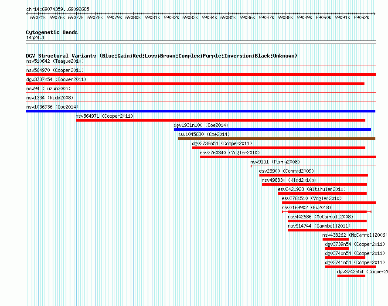Image resolution: width=388 pixels, height=306 pixels.
Task: Click the red bar under dgv3742n54
Action: 351,276
